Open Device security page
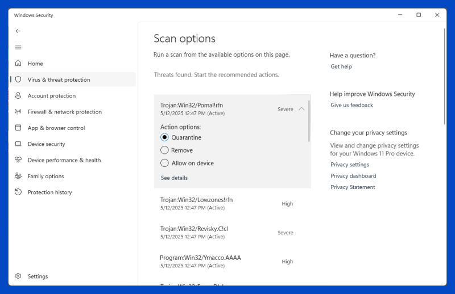This screenshot has height=294, width=455. click(x=73, y=144)
